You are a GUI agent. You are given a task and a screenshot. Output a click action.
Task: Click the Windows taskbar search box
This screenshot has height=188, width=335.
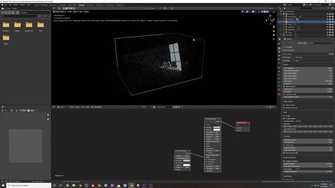click(x=29, y=185)
